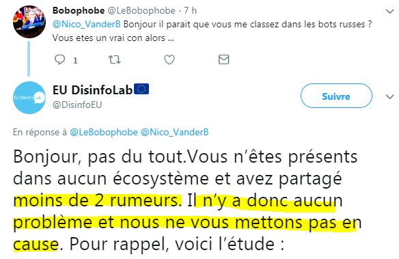Retweet Bobophobe's tweet
Viewport: 399px width, 259px height.
tap(114, 59)
